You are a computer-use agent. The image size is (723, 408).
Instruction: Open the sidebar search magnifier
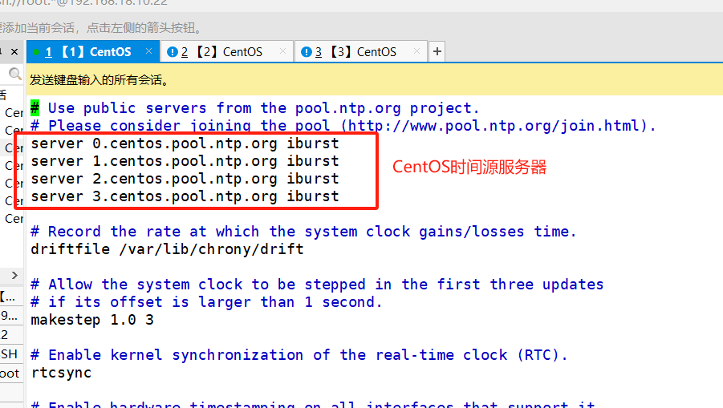pyautogui.click(x=14, y=74)
